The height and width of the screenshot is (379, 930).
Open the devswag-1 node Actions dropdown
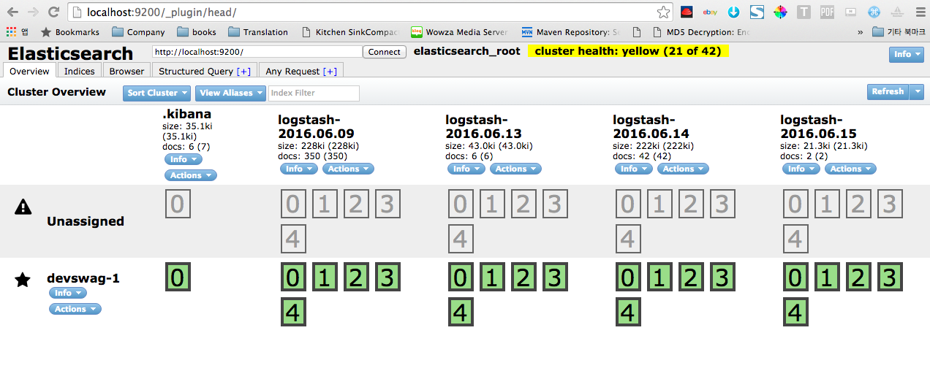coord(75,309)
